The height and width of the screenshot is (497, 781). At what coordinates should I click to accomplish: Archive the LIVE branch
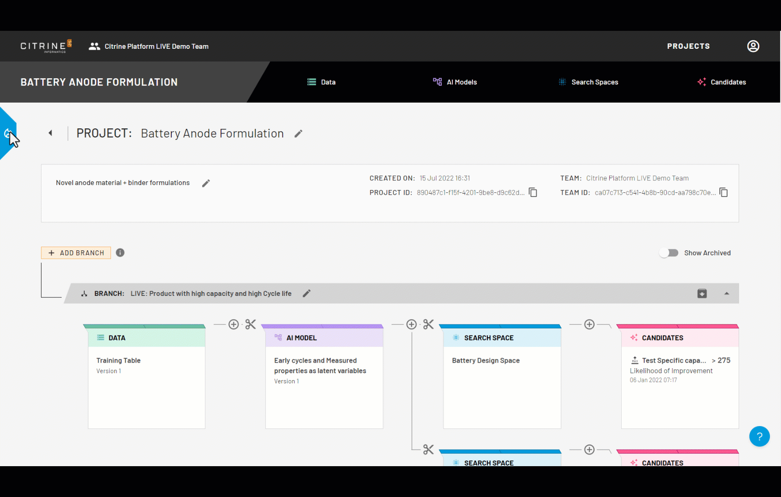702,294
